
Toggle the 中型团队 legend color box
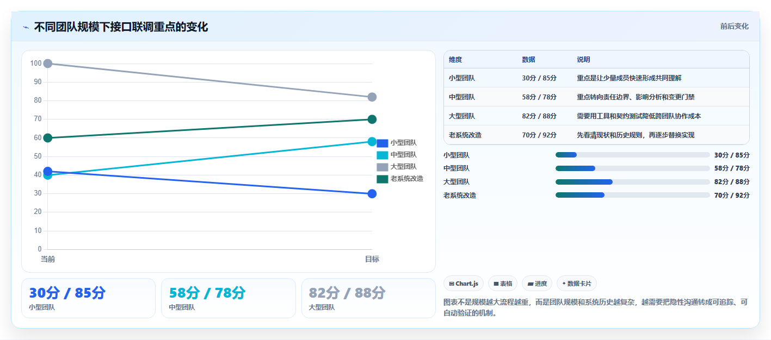point(383,155)
